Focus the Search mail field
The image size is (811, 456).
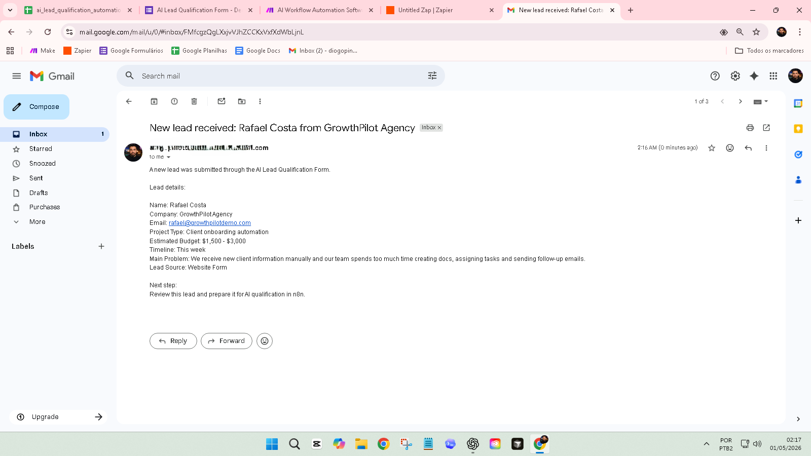point(281,76)
